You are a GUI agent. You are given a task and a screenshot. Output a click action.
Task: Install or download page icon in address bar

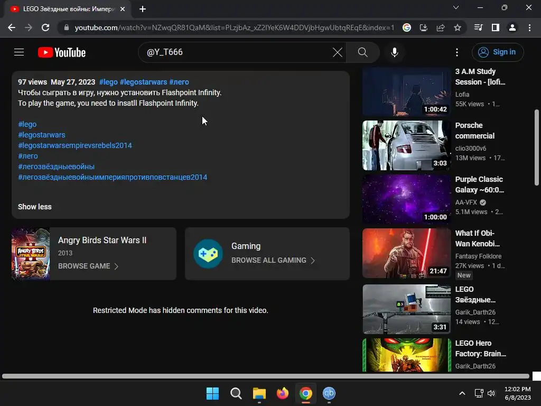tap(424, 27)
